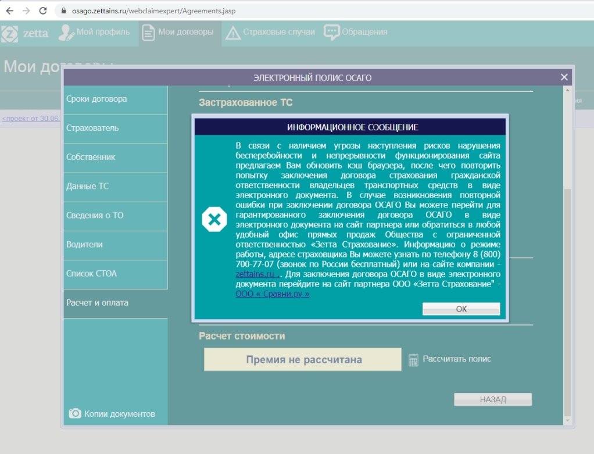The height and width of the screenshot is (454, 594).
Task: Open Обращения chat icon tab
Action: (332, 32)
